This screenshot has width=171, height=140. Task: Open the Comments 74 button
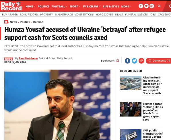point(158,61)
